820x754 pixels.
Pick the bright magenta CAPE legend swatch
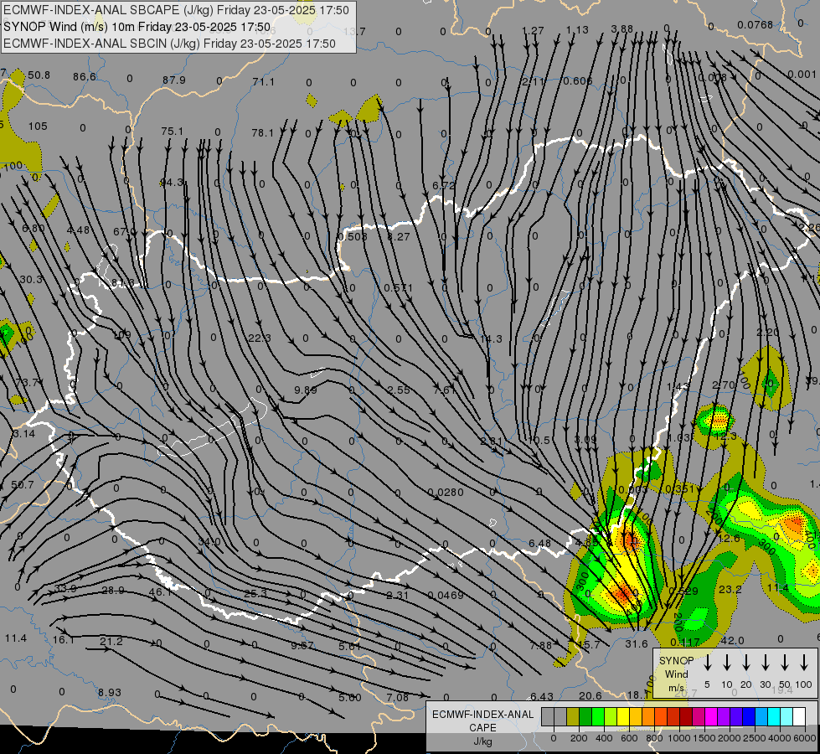(x=711, y=717)
